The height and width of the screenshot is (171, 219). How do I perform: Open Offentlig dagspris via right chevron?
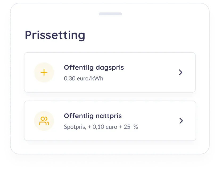[x=181, y=72]
